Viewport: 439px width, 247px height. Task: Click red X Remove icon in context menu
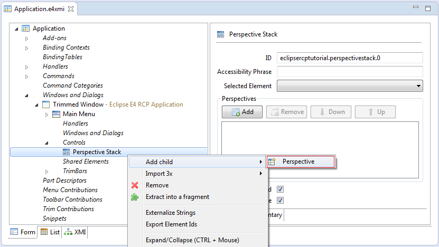coord(135,185)
